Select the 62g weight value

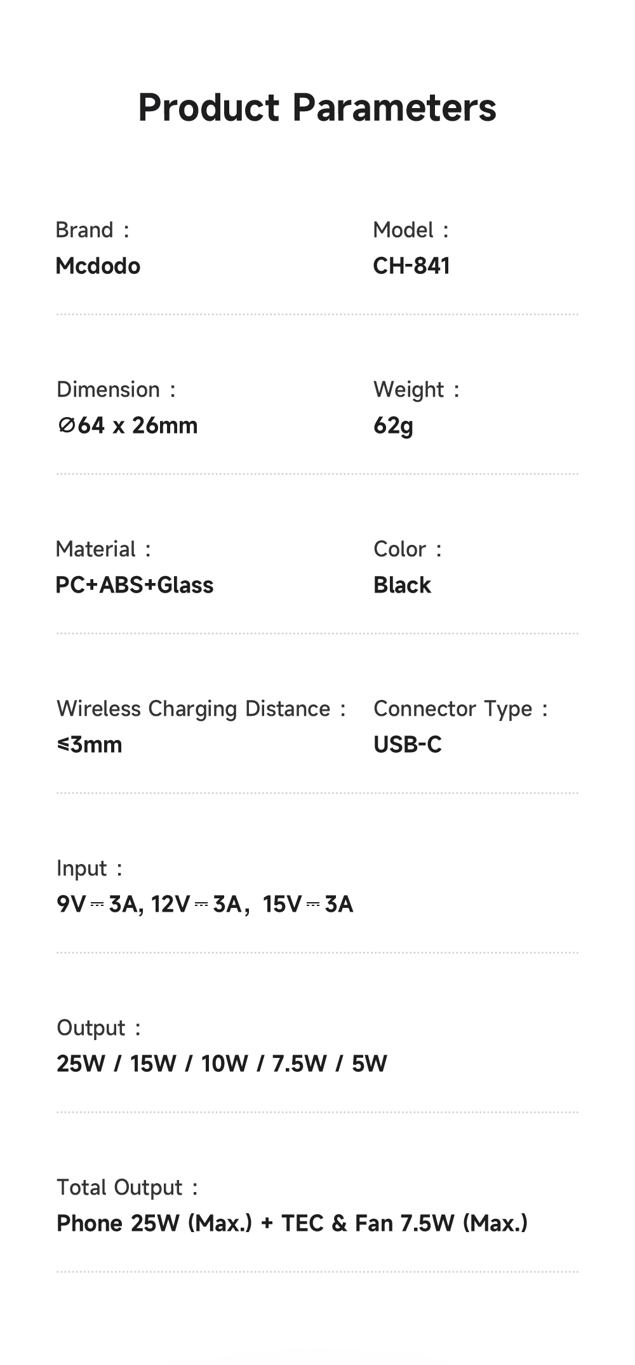[x=393, y=425]
